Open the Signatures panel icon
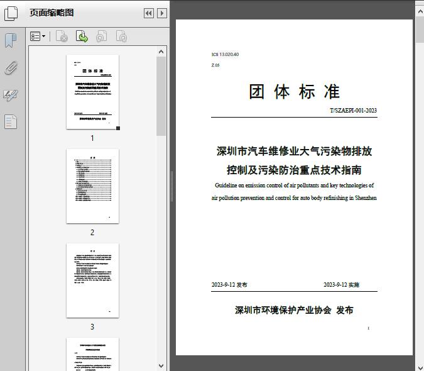 (x=11, y=95)
